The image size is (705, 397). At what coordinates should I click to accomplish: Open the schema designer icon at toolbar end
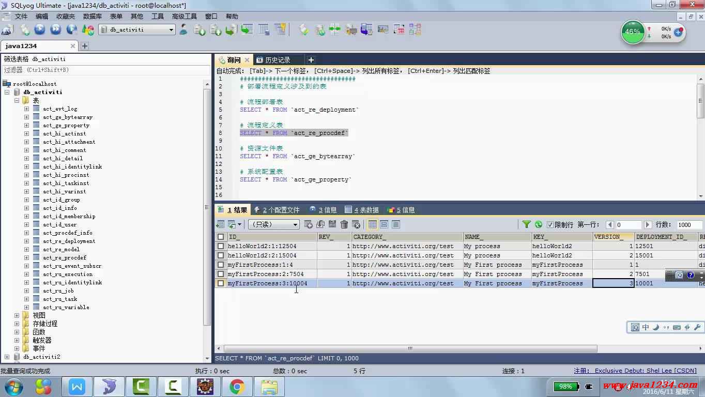[415, 30]
